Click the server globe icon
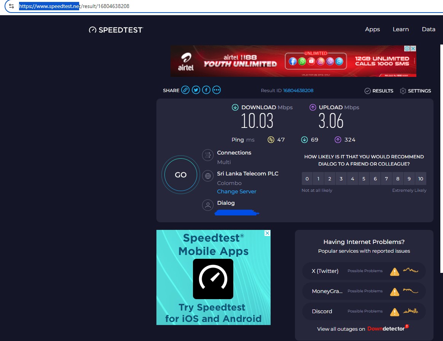This screenshot has height=341, width=443. click(x=208, y=176)
